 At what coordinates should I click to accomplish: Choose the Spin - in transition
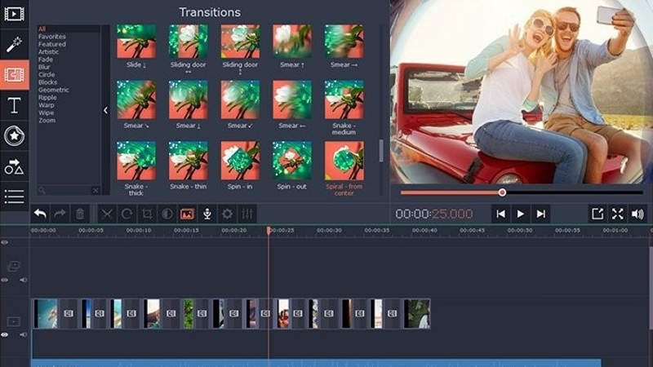point(240,161)
